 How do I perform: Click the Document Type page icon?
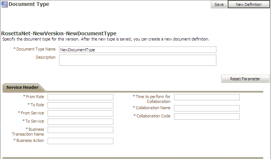pyautogui.click(x=4, y=4)
